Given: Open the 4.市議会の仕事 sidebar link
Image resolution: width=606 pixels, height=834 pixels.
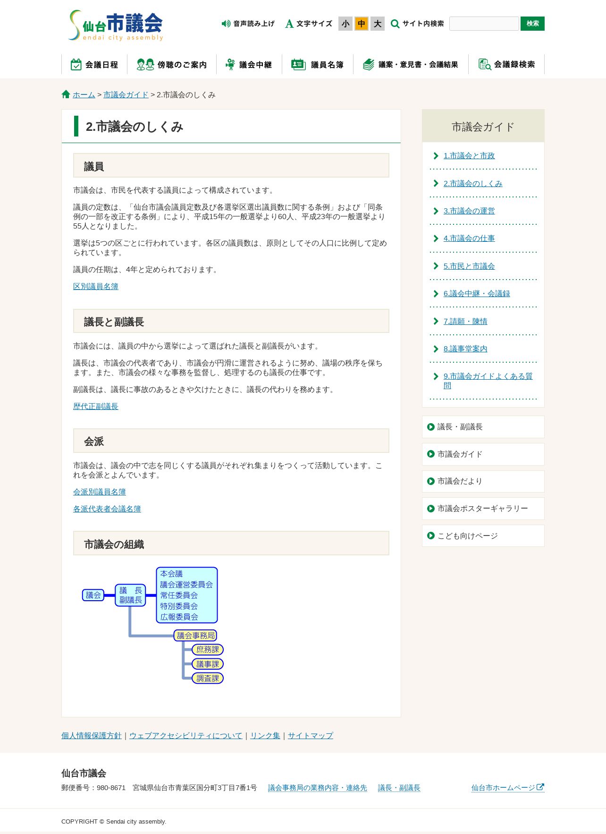Looking at the screenshot, I should point(469,238).
